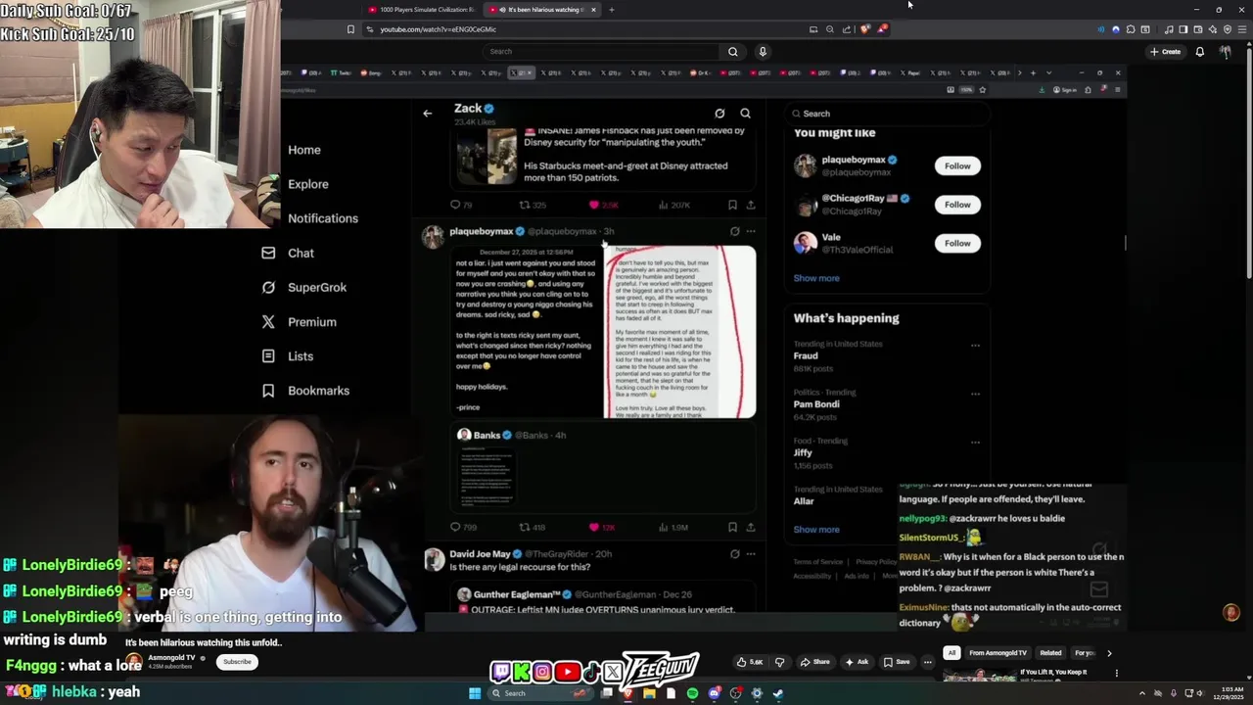
Task: Open Bookmarks in X sidebar
Action: pyautogui.click(x=305, y=391)
